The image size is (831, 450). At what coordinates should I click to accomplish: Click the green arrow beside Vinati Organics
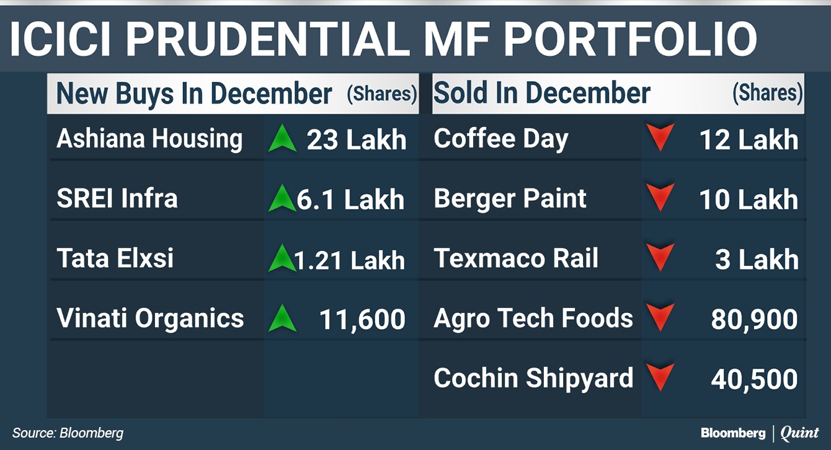(x=283, y=319)
